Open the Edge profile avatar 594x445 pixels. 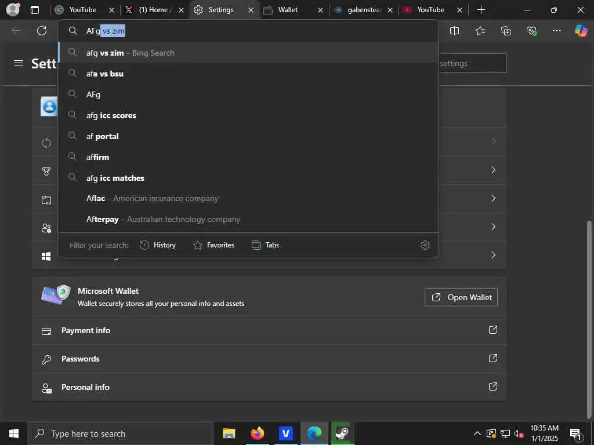pos(13,9)
